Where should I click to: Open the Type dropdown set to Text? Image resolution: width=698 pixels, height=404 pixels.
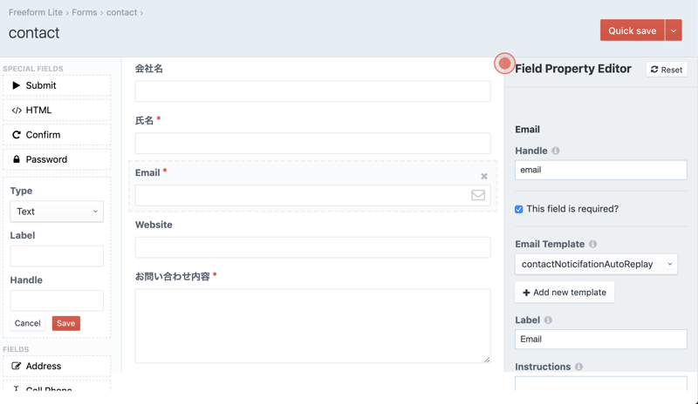click(57, 212)
